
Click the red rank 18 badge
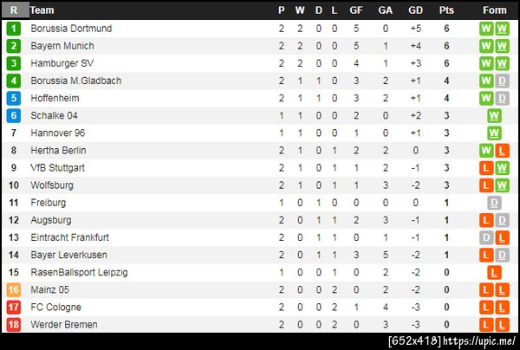pos(14,324)
